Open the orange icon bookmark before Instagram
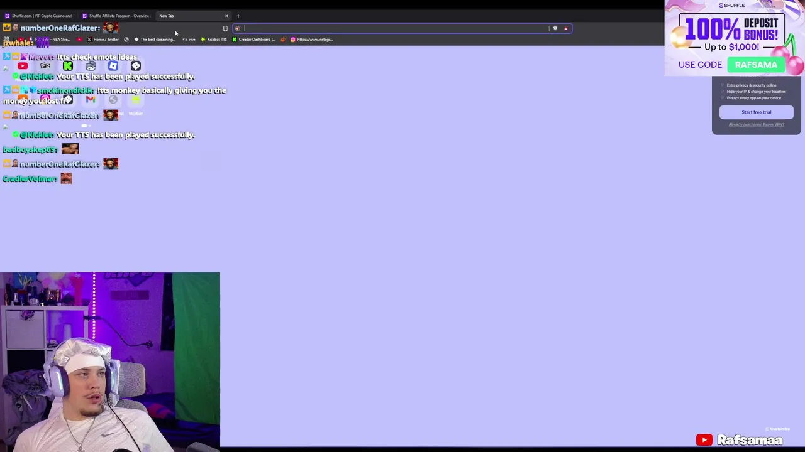The height and width of the screenshot is (452, 805). coord(283,40)
